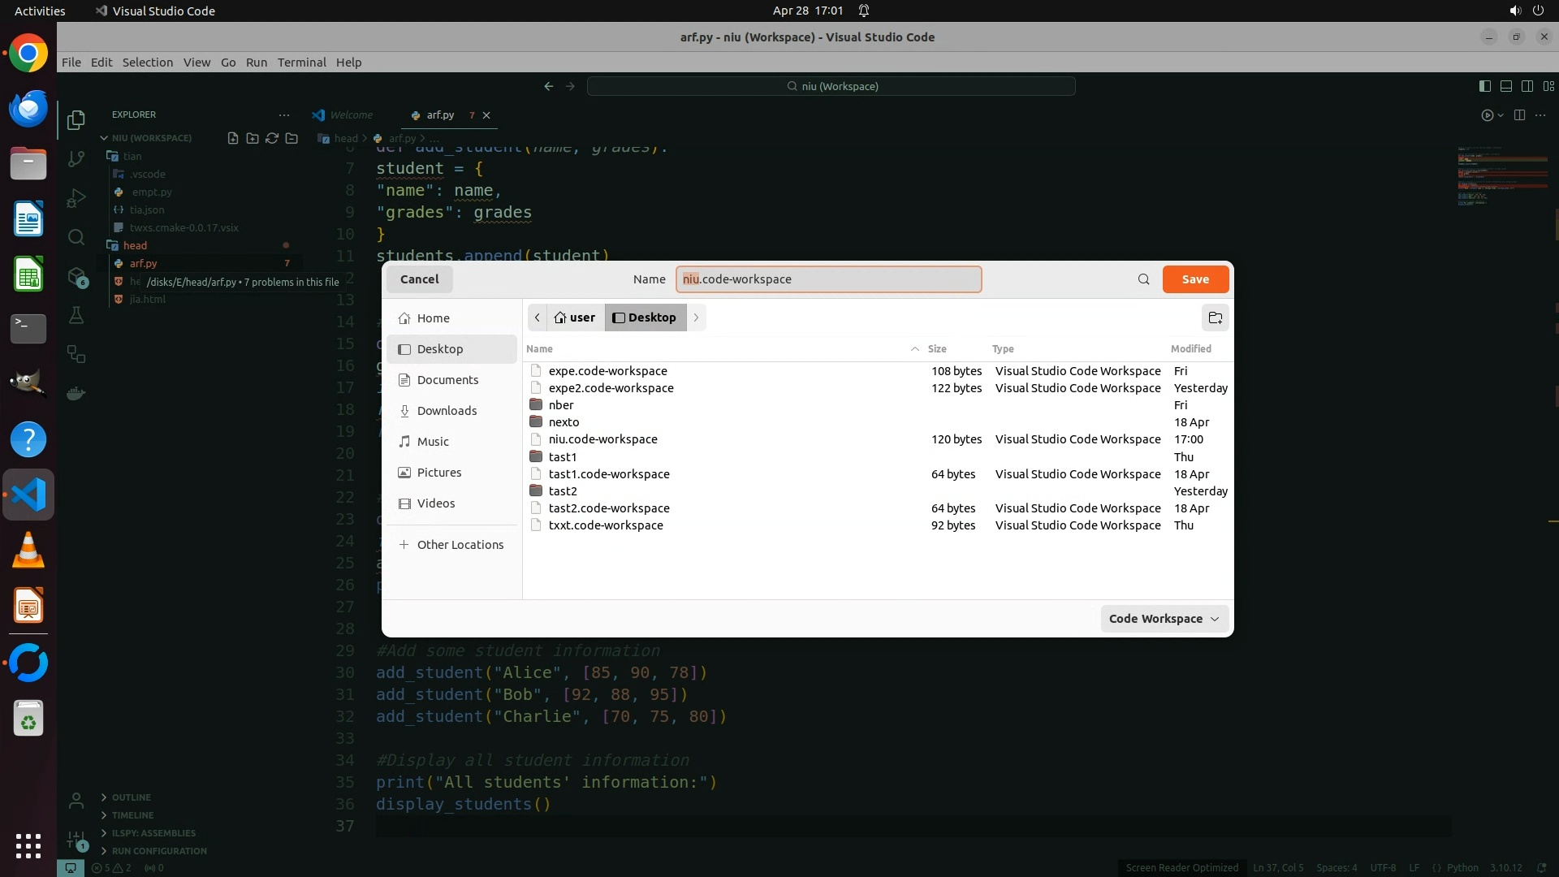Click the refresh explorer icon
Screen dimensions: 1559x877
tap(272, 138)
